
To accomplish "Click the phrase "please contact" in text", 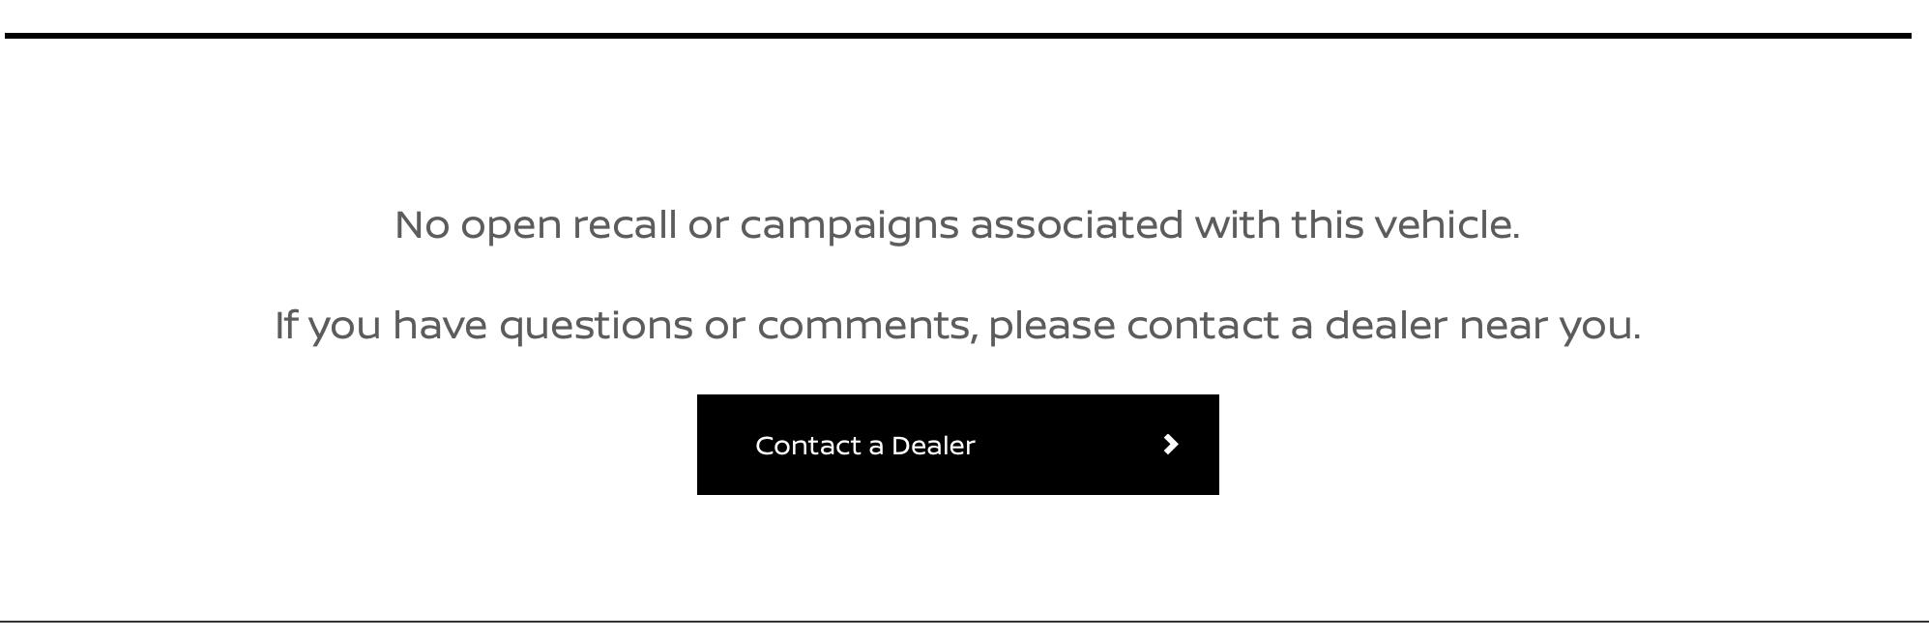I will click(1133, 327).
